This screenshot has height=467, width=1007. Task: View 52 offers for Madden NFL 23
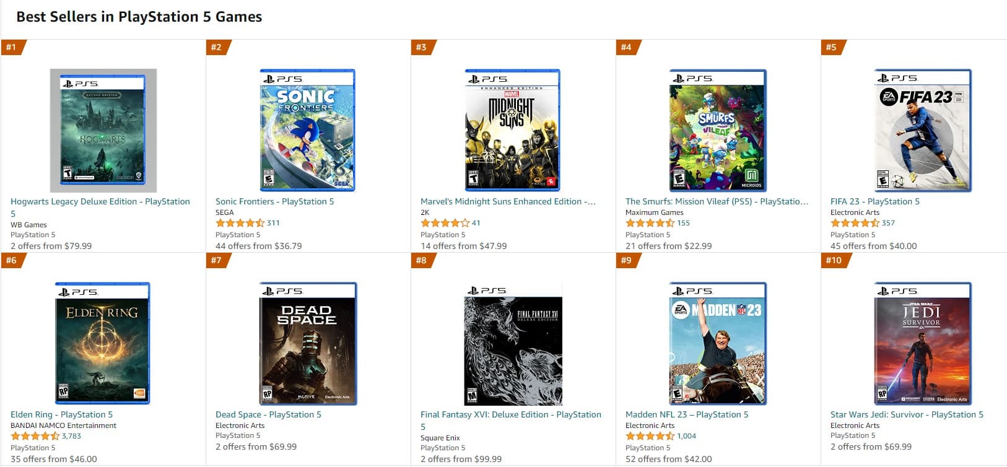[x=668, y=459]
